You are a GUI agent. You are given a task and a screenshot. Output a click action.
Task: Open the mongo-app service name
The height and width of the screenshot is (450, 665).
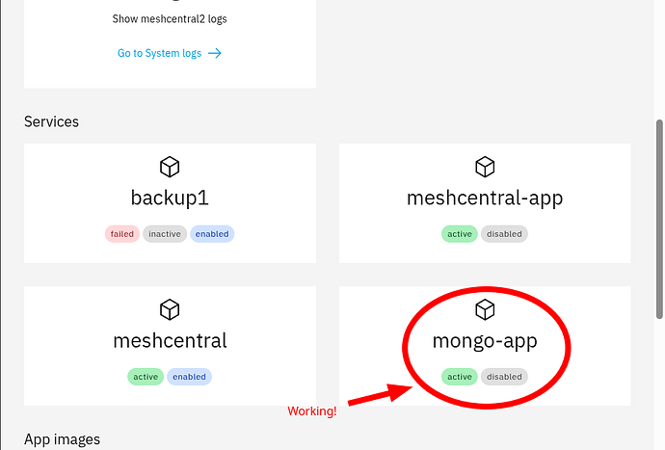tap(485, 341)
